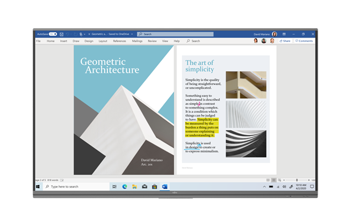
Task: Open the document name dropdown arrow
Action: coord(132,34)
